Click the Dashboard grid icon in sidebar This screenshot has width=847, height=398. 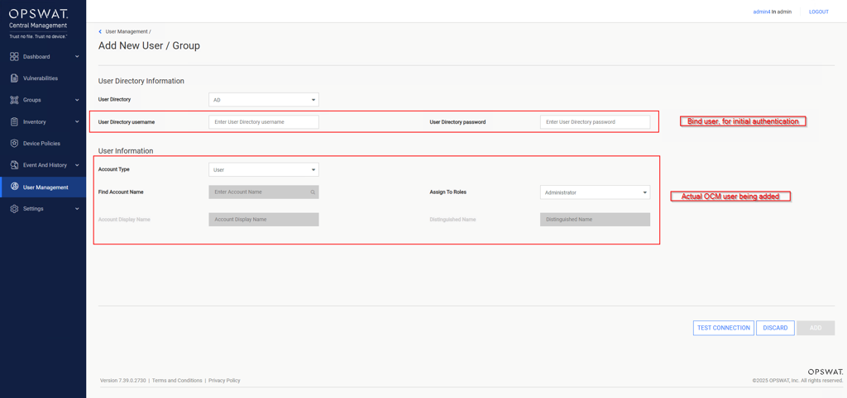pos(15,57)
